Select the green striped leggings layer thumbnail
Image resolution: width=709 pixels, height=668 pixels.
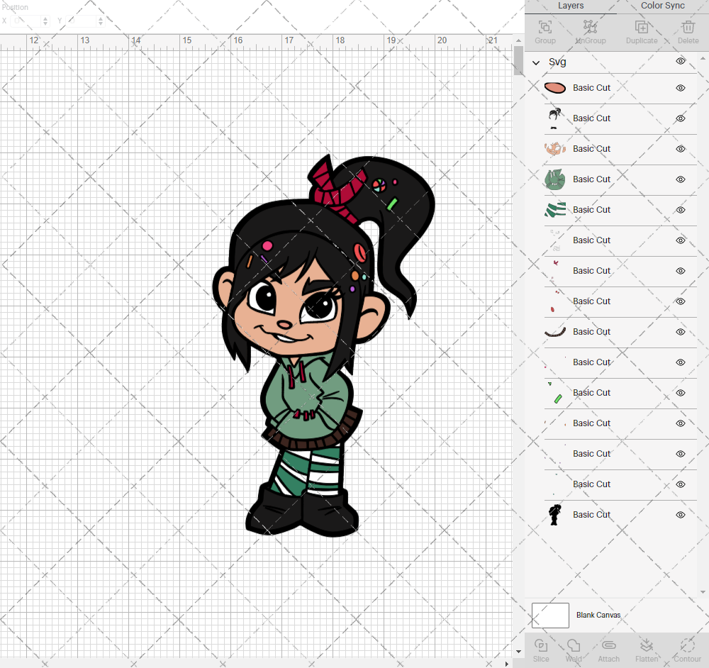coord(555,210)
